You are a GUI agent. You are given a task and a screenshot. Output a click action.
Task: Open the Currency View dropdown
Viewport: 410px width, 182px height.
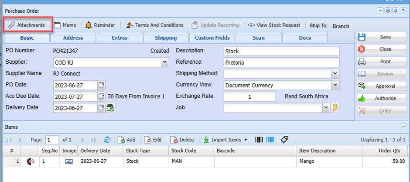pos(335,85)
